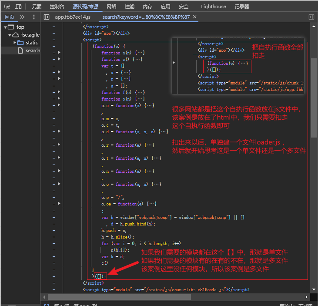Expand the folded o.d function line
This screenshot has height=306, width=318.
(59, 131)
